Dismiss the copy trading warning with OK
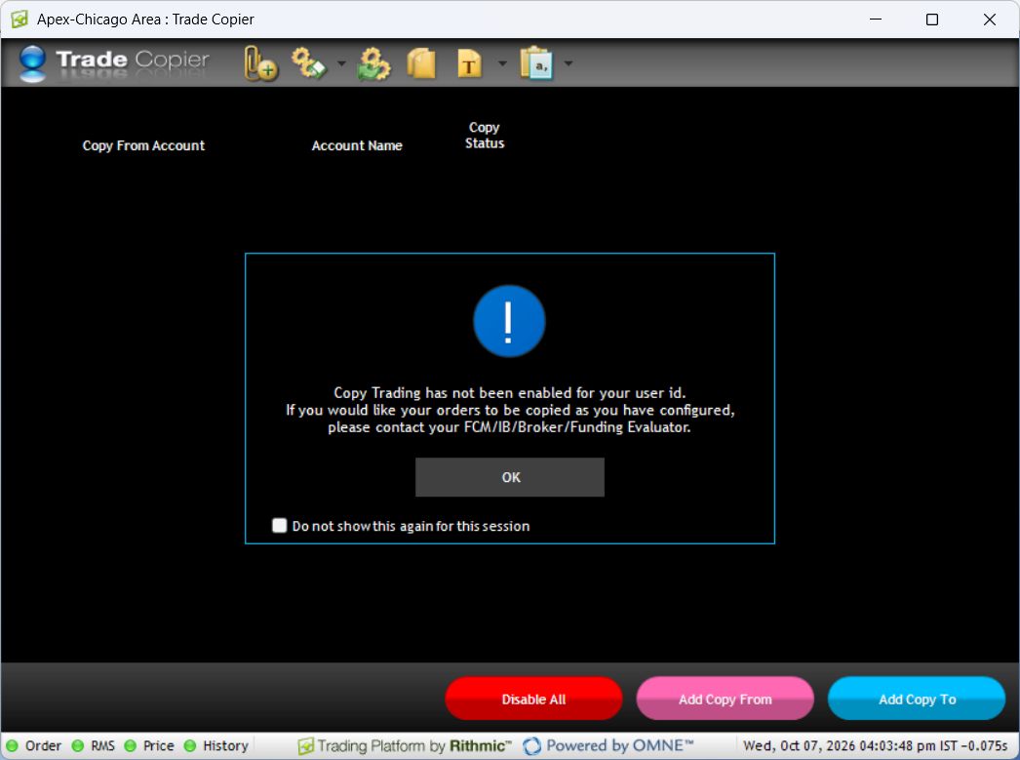Image resolution: width=1020 pixels, height=760 pixels. pyautogui.click(x=510, y=477)
